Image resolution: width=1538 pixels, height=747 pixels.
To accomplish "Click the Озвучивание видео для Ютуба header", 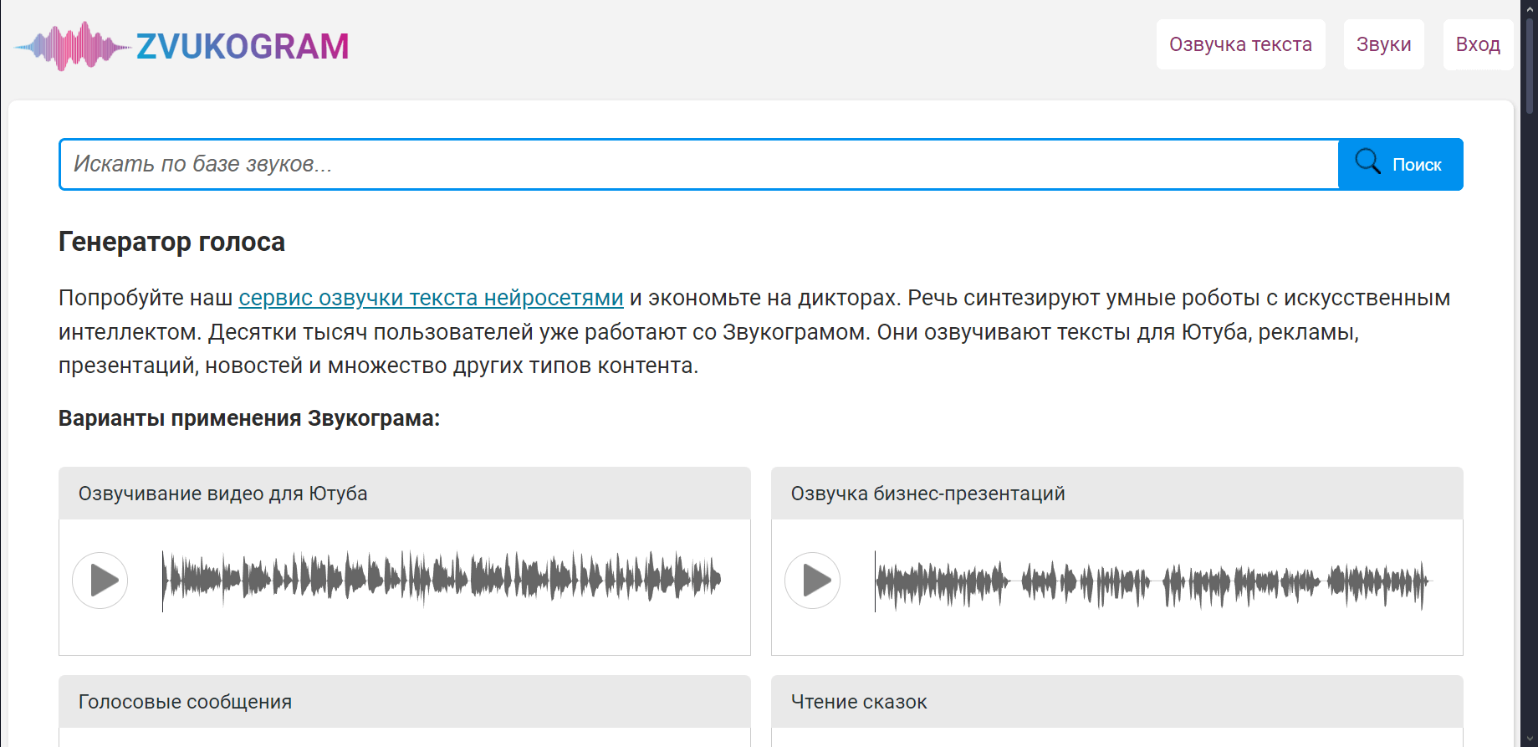I will coord(405,494).
